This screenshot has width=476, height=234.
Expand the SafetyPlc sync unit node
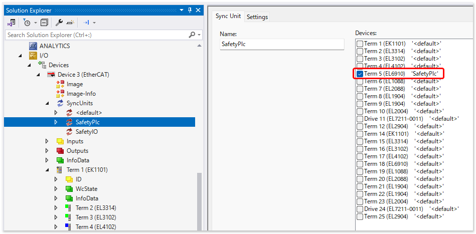pos(57,122)
